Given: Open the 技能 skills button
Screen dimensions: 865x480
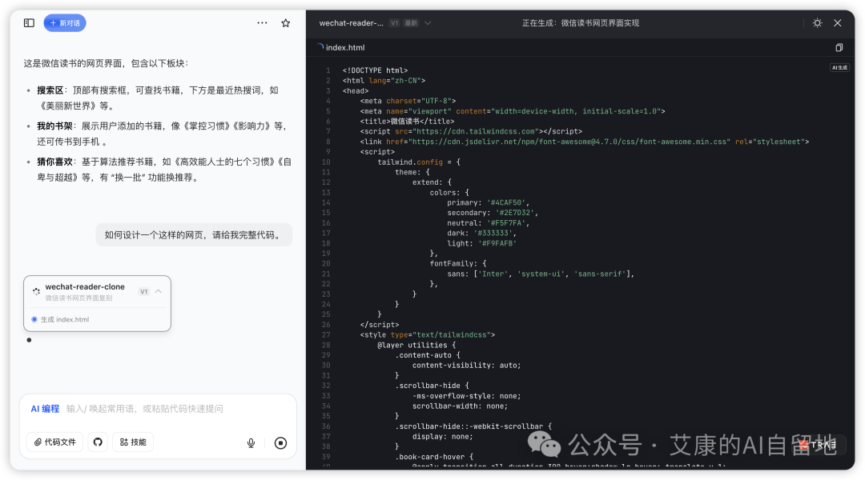Looking at the screenshot, I should pyautogui.click(x=133, y=442).
